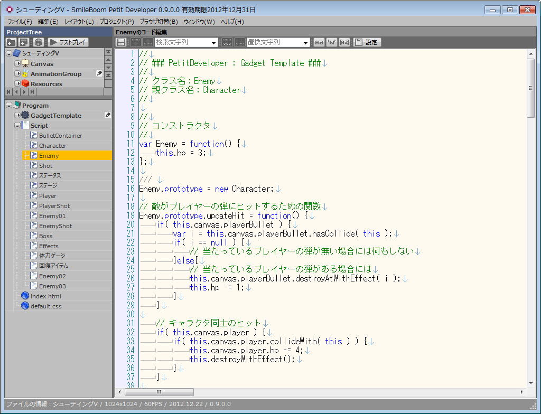Viewport: 541px width, 414px height.
Task: Click the red Resources chest icon
Action: (25, 83)
